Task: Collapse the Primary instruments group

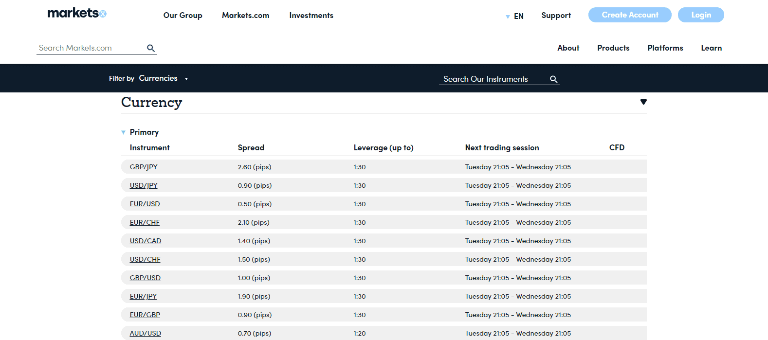Action: 124,132
